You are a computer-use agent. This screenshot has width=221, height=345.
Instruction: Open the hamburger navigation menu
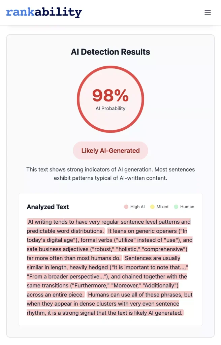click(x=208, y=12)
